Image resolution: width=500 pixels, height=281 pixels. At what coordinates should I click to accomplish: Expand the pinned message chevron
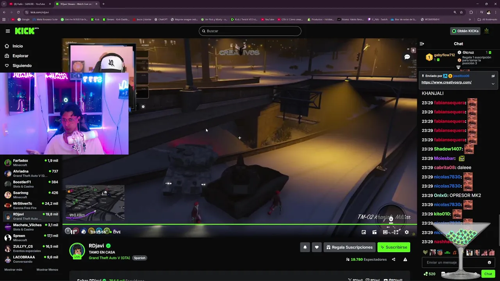(x=493, y=84)
